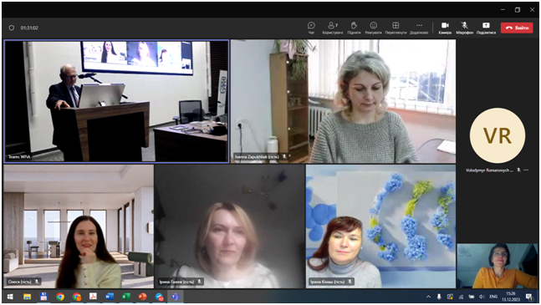541x305 pixels.
Task: Toggle the camera (Камера) on or off
Action: pyautogui.click(x=445, y=28)
